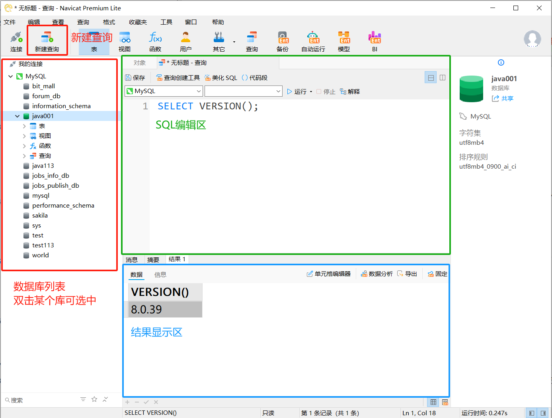
Task: Click 固定 to pin the result
Action: click(437, 274)
